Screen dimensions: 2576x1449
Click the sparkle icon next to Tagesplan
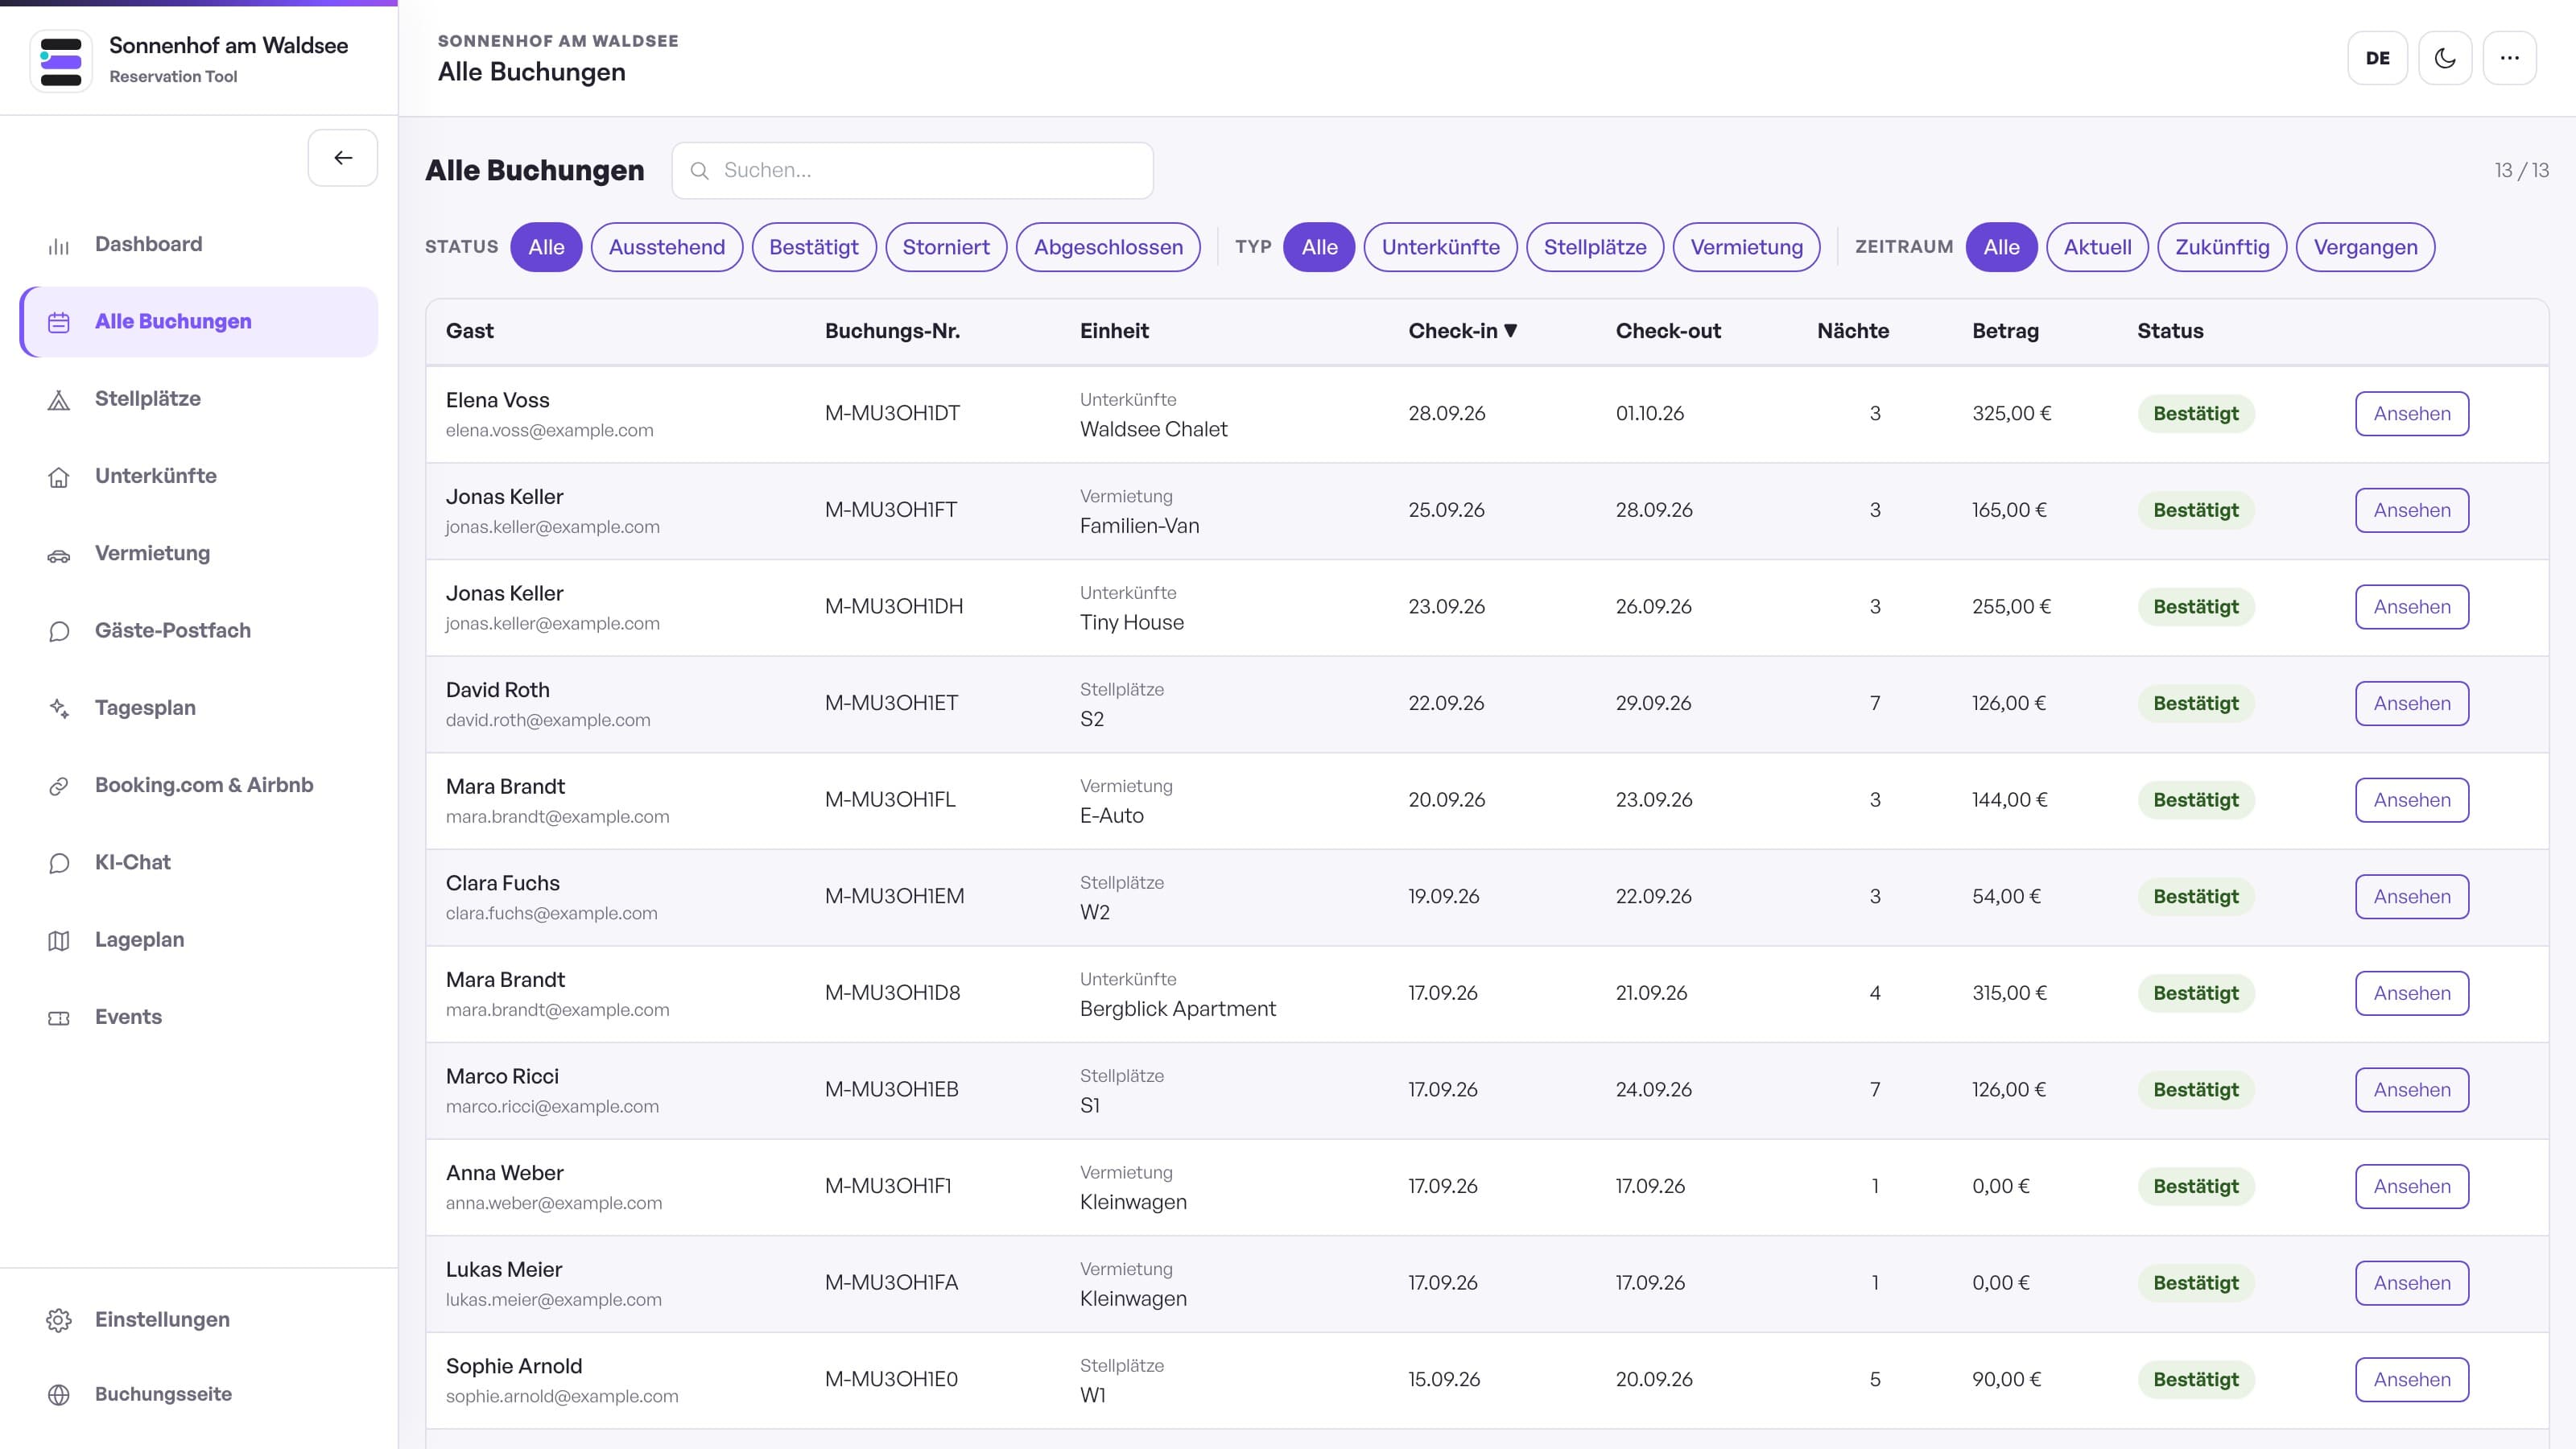[59, 709]
